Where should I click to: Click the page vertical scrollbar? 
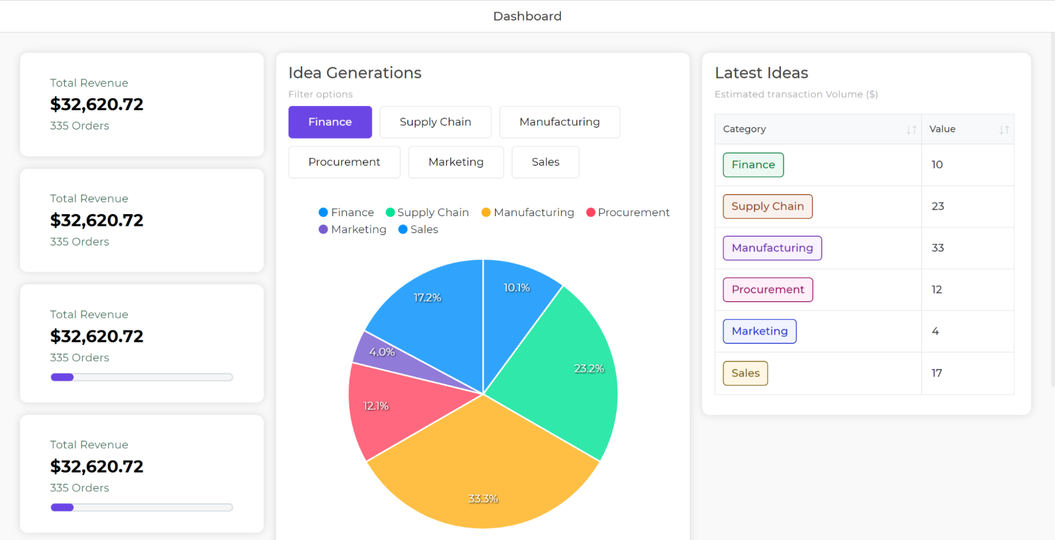[x=1052, y=211]
